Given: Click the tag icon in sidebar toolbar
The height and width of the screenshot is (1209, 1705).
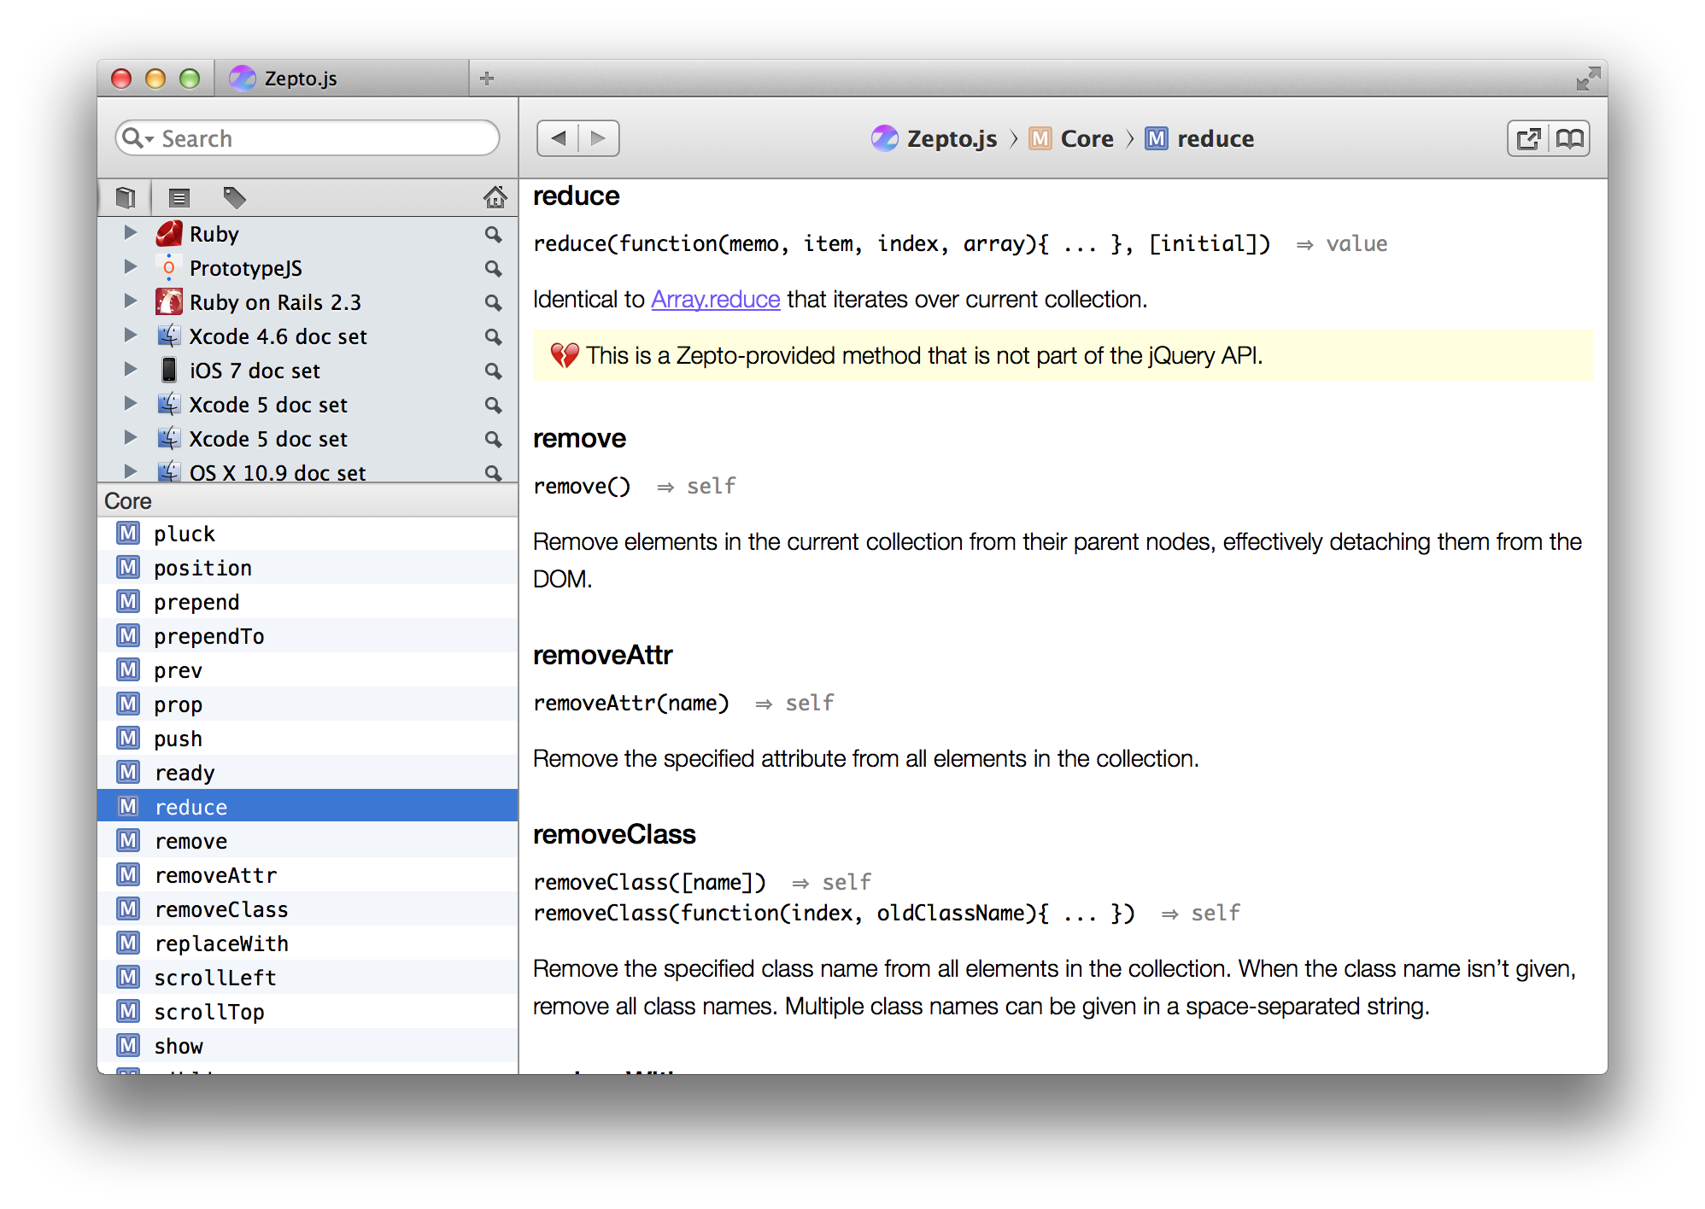Looking at the screenshot, I should (x=234, y=198).
